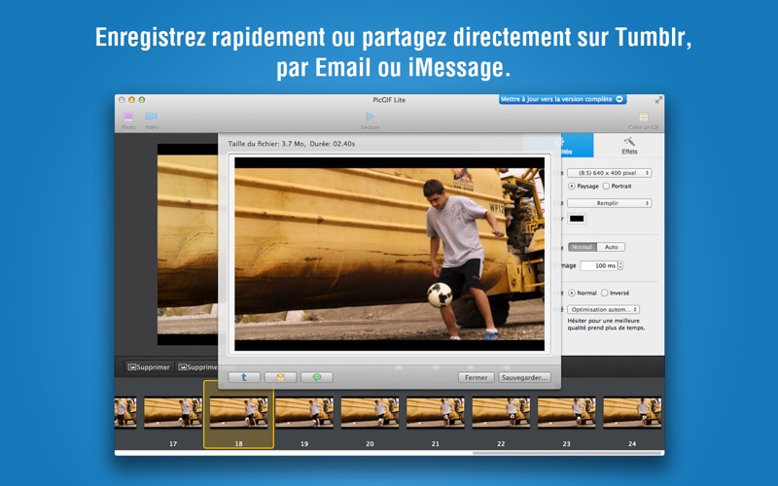Click the PicGIF Lite window title

click(x=389, y=100)
